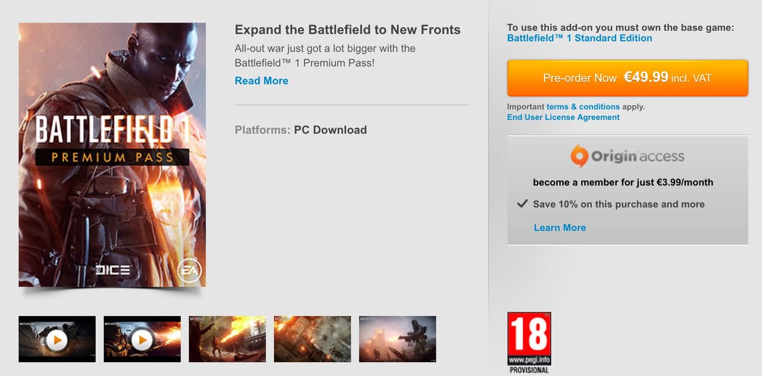Click the www.pegi.info label on rating
The height and width of the screenshot is (376, 762).
click(529, 361)
